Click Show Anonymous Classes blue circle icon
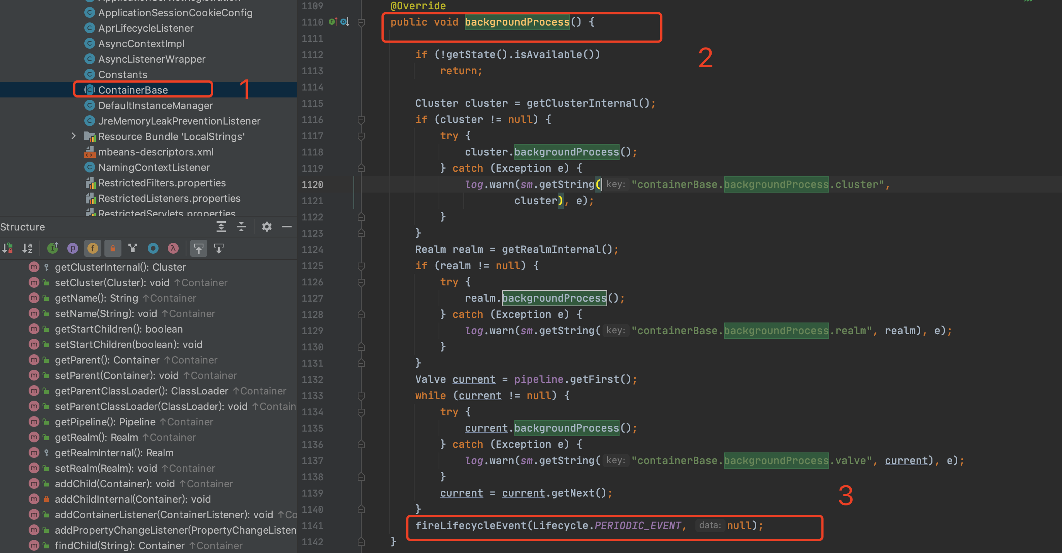The height and width of the screenshot is (553, 1062). coord(153,248)
